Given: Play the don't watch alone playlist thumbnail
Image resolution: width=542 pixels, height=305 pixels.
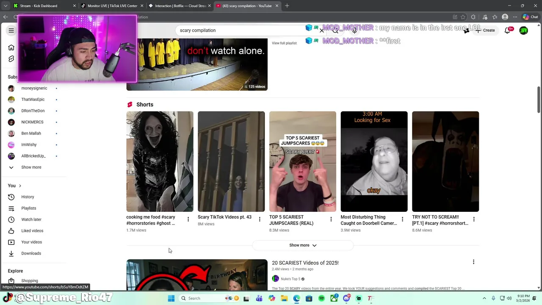Looking at the screenshot, I should point(197,64).
